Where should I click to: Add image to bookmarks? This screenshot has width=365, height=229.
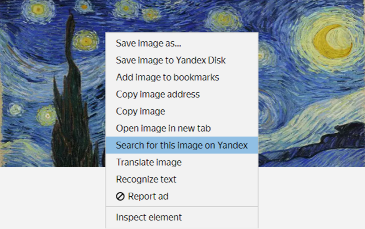pos(167,77)
